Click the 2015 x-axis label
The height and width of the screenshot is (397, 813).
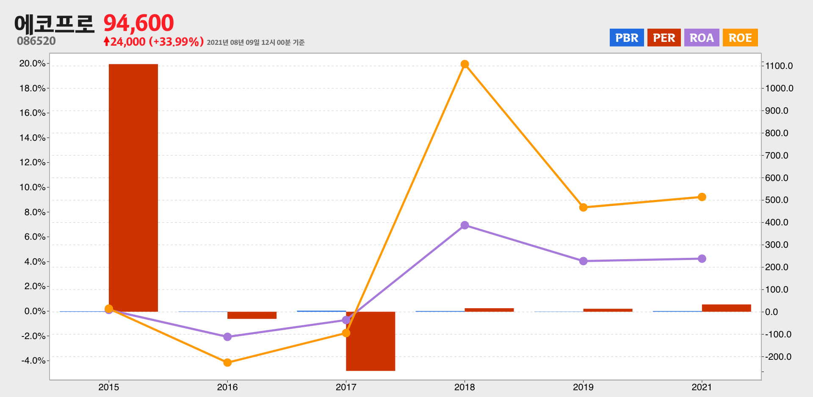coord(109,387)
